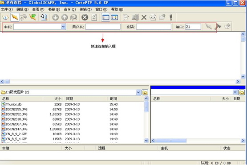Select the DSCN2147.JPG file row
This screenshot has width=247, height=165.
(x=72, y=129)
